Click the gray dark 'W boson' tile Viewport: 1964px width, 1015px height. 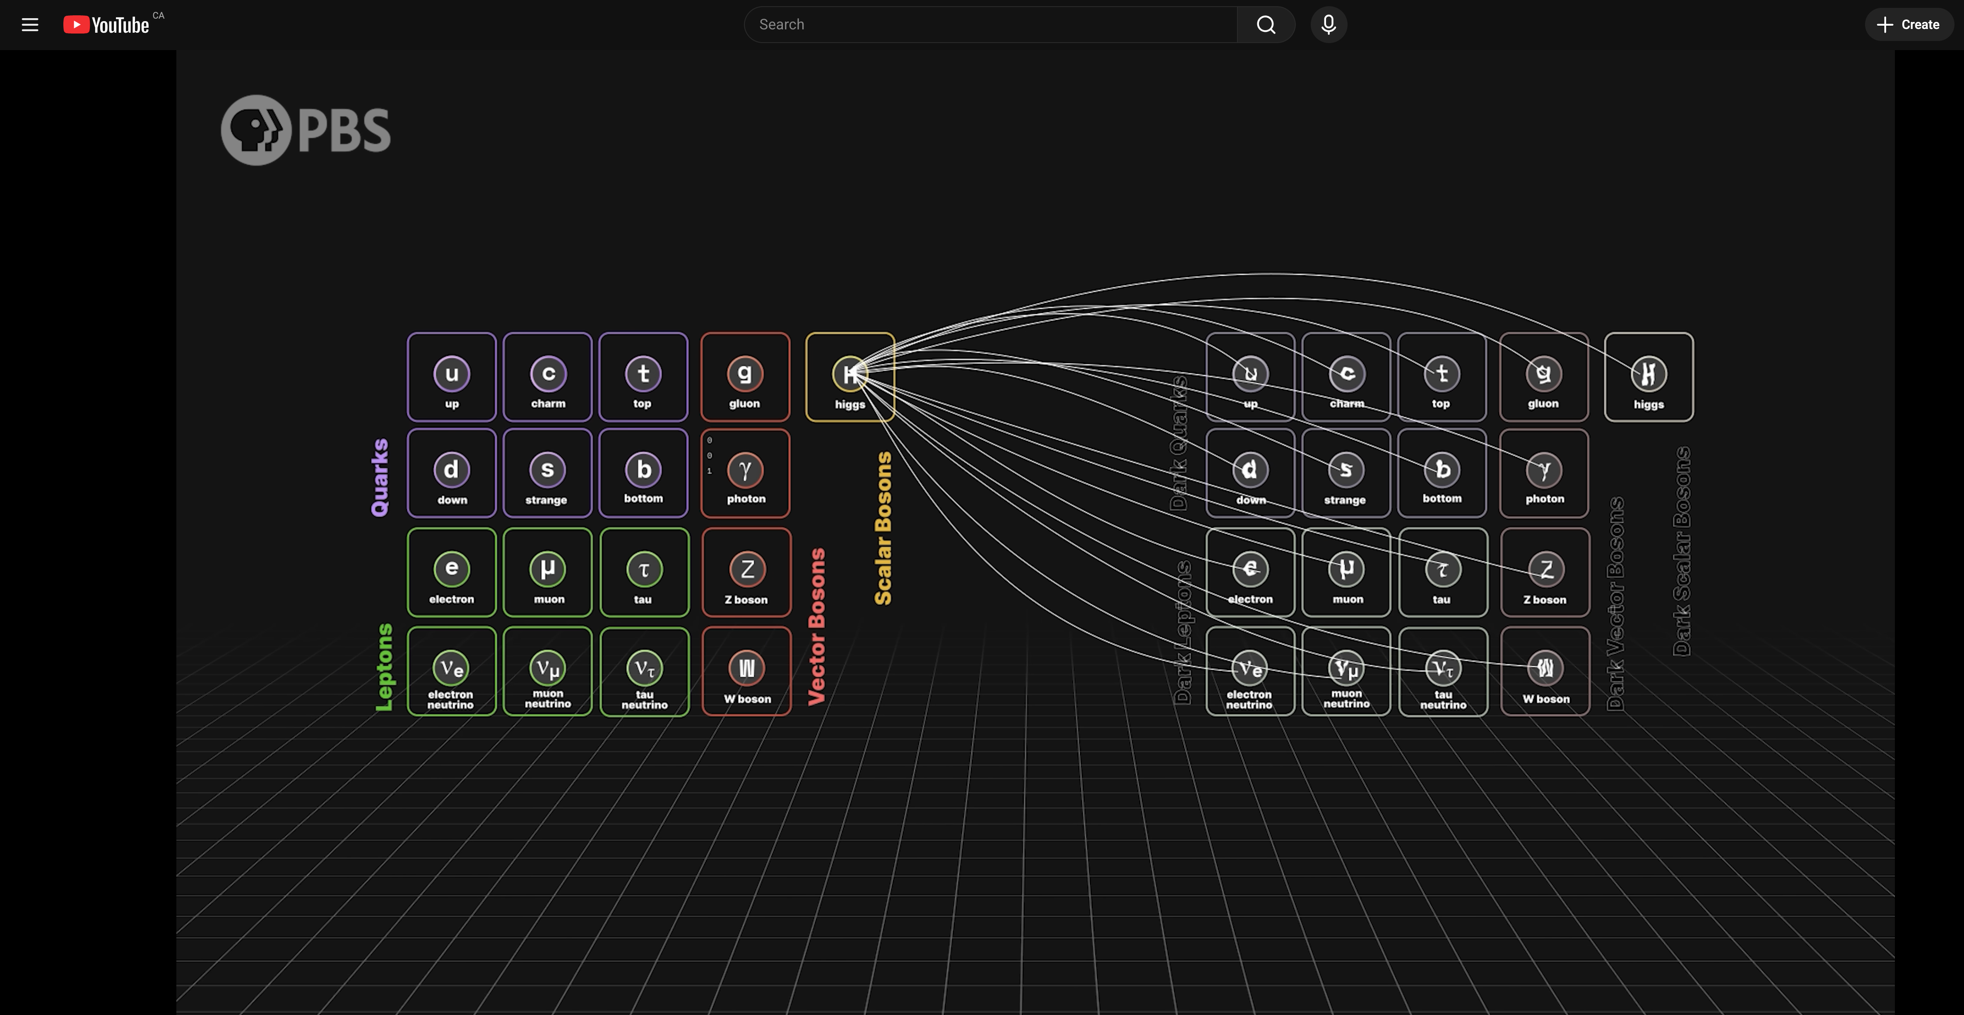pos(1545,671)
